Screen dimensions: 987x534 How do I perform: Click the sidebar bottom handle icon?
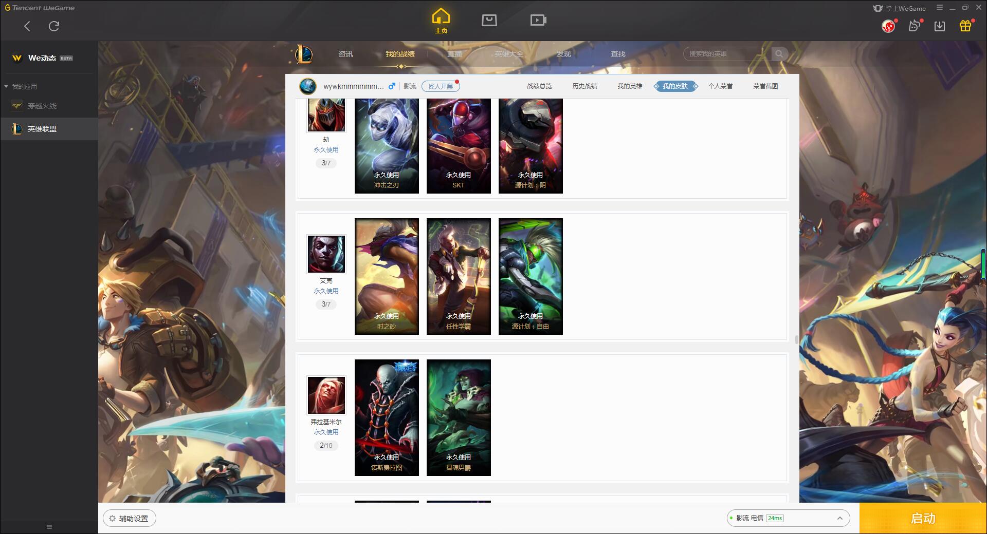coord(49,527)
